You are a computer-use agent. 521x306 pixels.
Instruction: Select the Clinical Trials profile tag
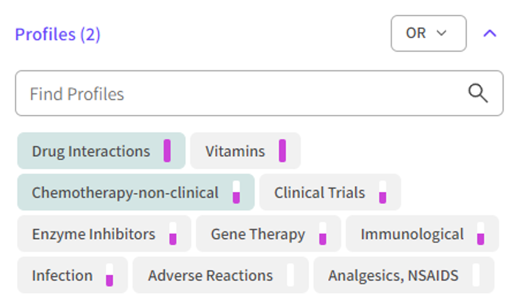[x=319, y=193]
